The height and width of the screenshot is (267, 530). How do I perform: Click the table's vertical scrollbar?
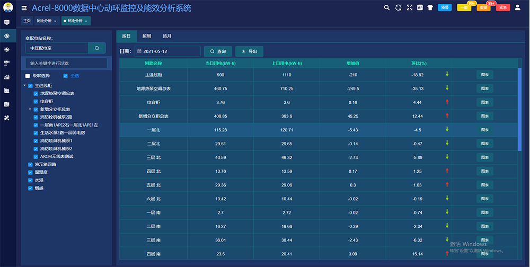point(519,106)
